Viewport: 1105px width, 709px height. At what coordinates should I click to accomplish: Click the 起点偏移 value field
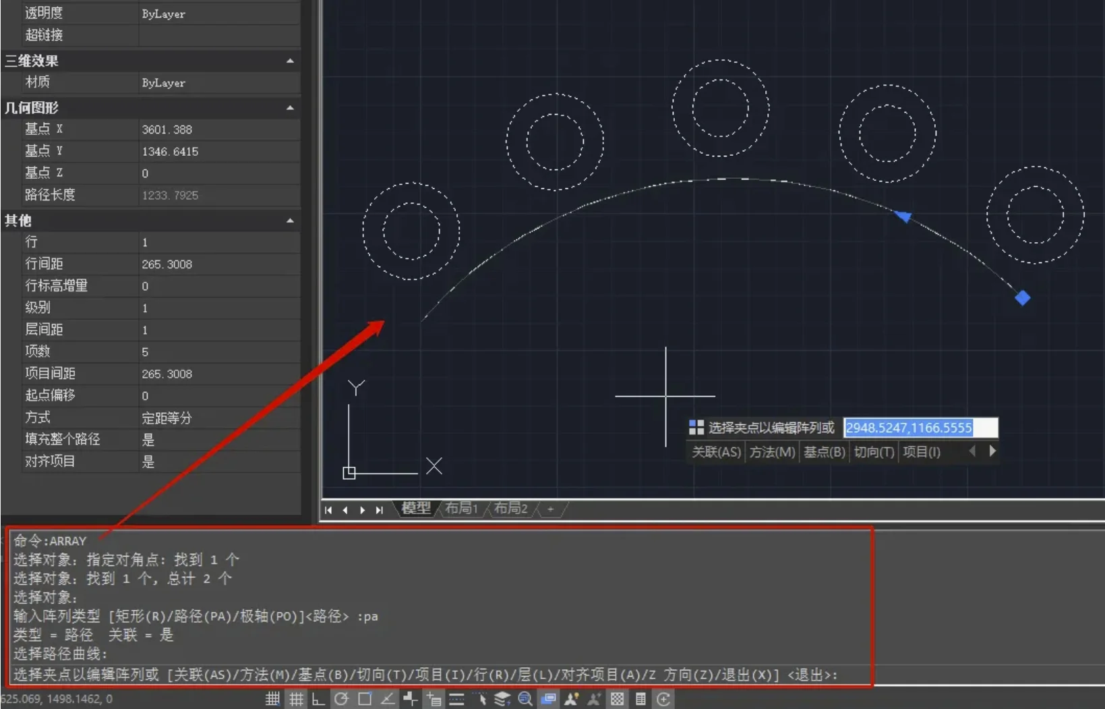click(x=219, y=396)
